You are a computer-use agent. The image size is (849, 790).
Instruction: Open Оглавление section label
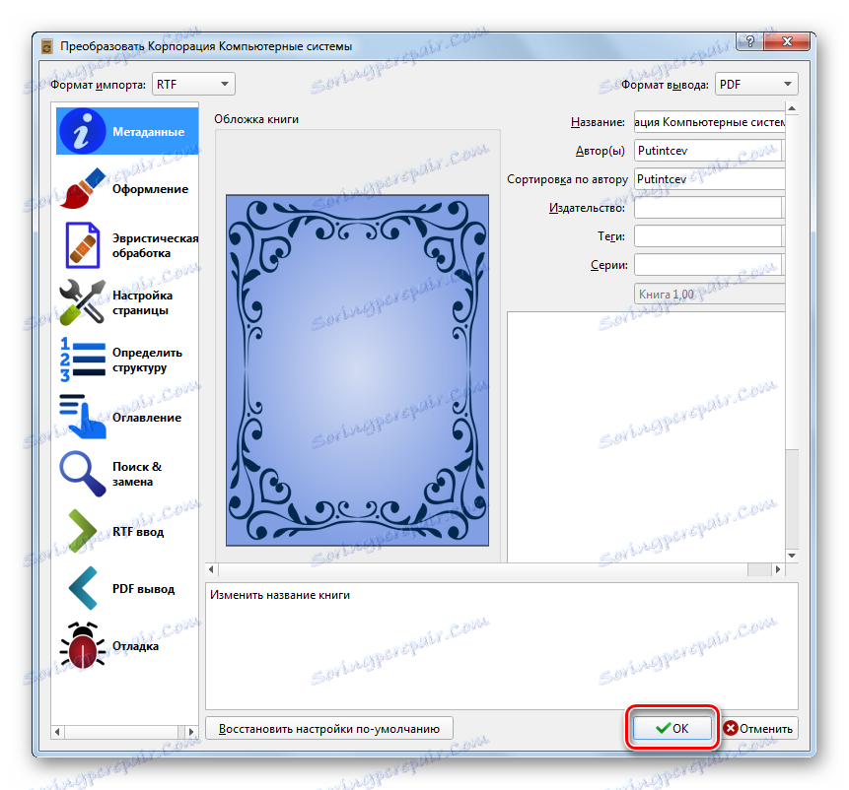pyautogui.click(x=147, y=418)
